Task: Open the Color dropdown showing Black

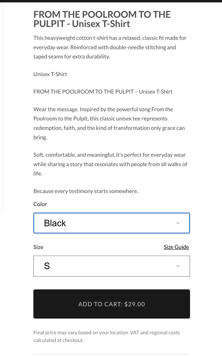Action: tap(111, 223)
